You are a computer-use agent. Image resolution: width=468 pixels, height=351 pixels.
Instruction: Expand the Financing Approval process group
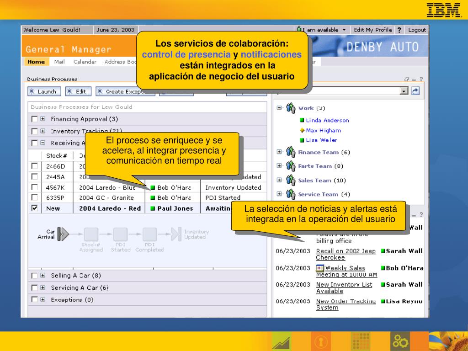(43, 119)
